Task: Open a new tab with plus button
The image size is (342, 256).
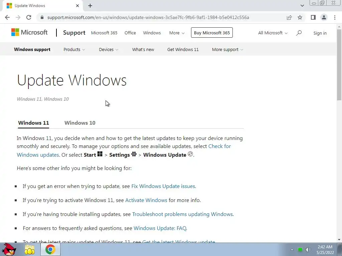Action: coord(90,6)
